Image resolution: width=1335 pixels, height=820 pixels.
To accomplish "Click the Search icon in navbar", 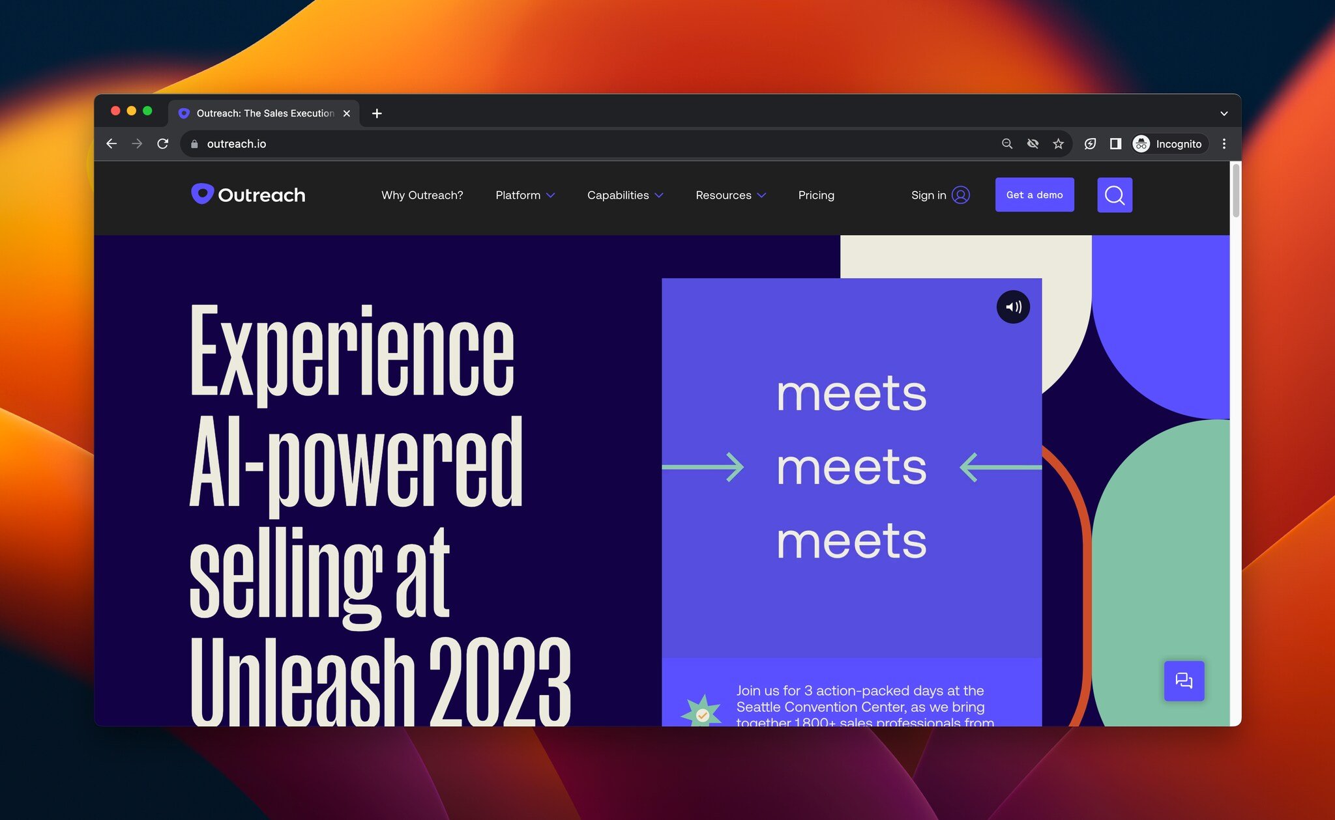I will (1115, 195).
